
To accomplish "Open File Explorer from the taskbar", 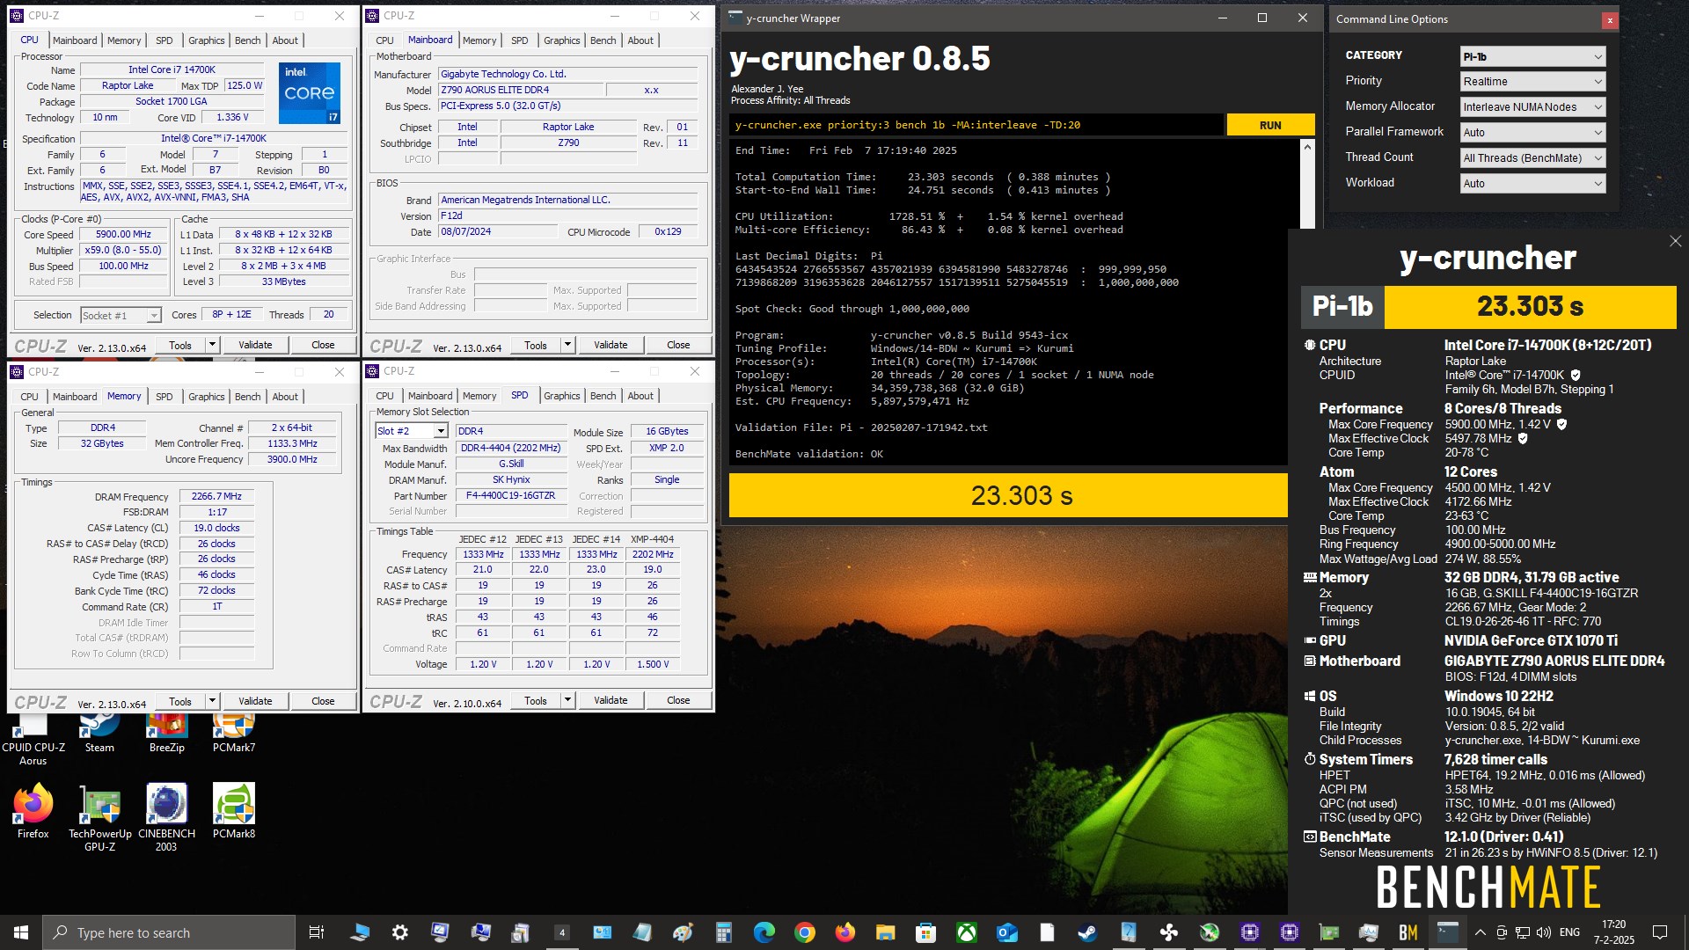I will pyautogui.click(x=885, y=932).
